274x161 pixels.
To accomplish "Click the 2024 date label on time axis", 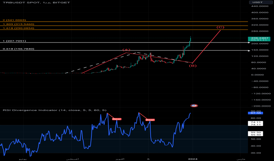I will click(x=193, y=159).
